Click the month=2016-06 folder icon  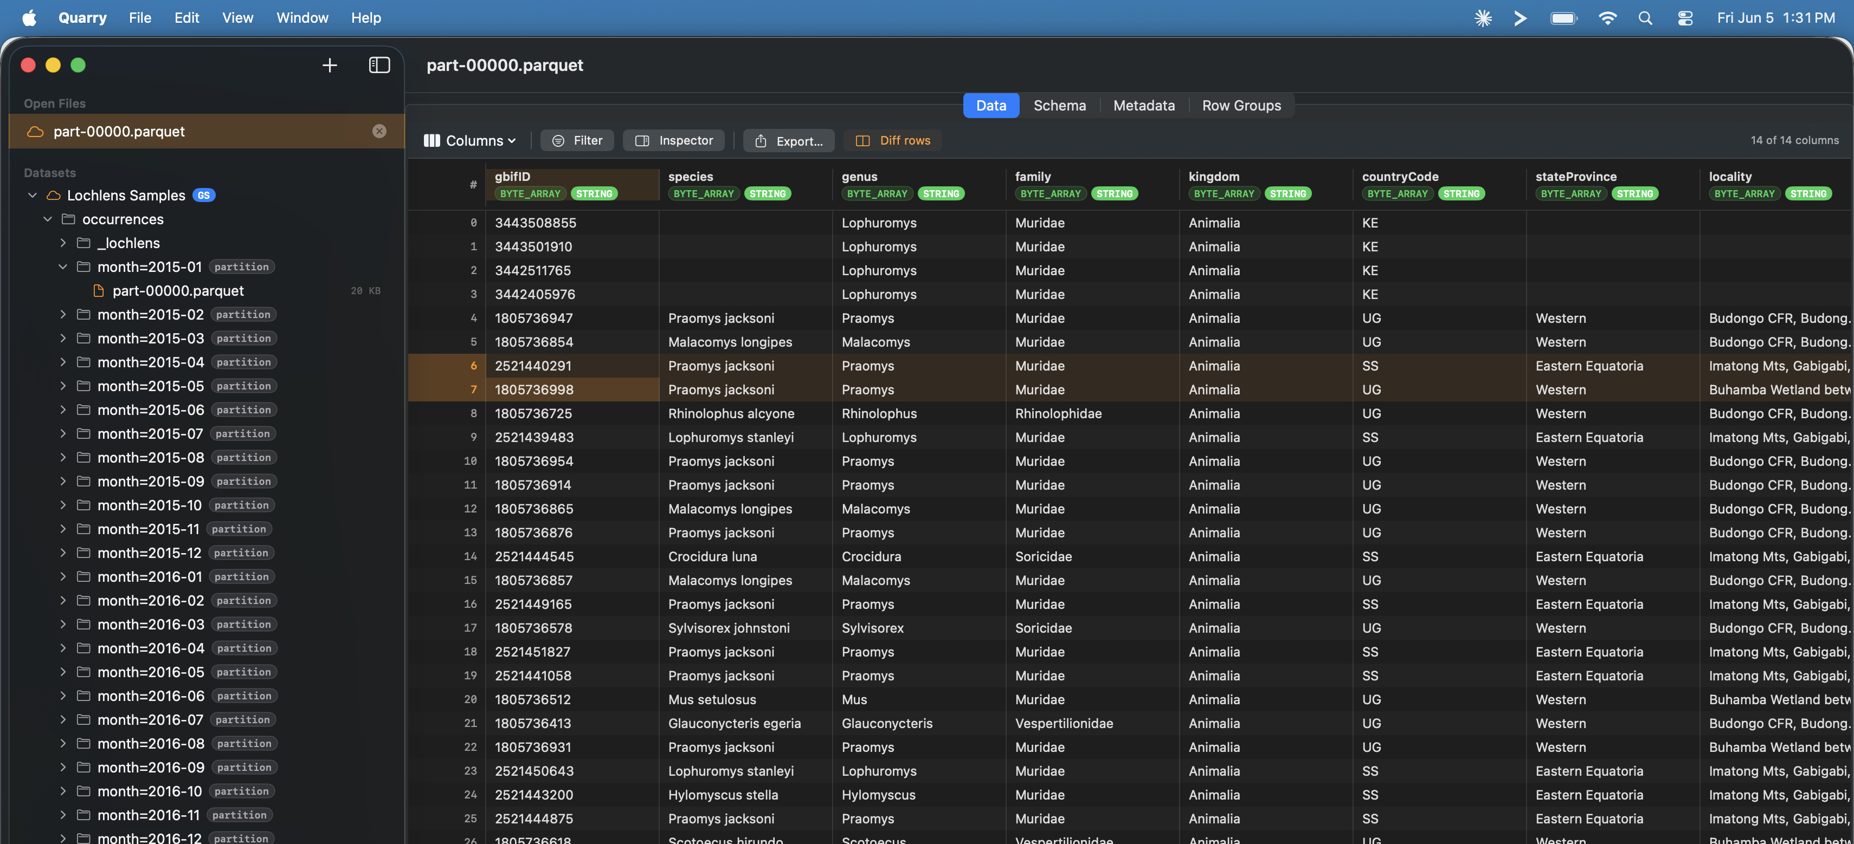(x=83, y=696)
